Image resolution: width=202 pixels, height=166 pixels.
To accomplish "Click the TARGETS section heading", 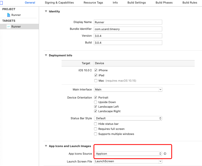I will pos(9,21).
